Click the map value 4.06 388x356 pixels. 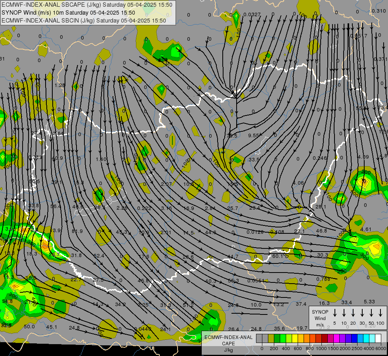pyautogui.click(x=298, y=183)
